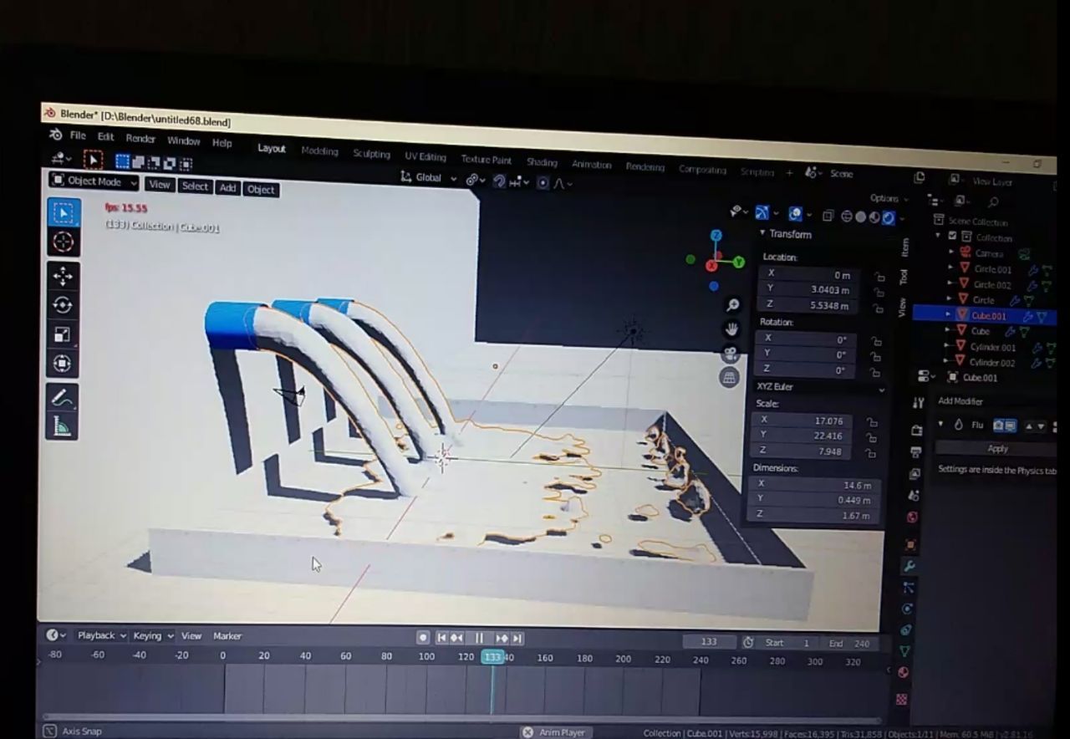Click the viewport zoom magnifier icon
1070x739 pixels.
[x=733, y=305]
